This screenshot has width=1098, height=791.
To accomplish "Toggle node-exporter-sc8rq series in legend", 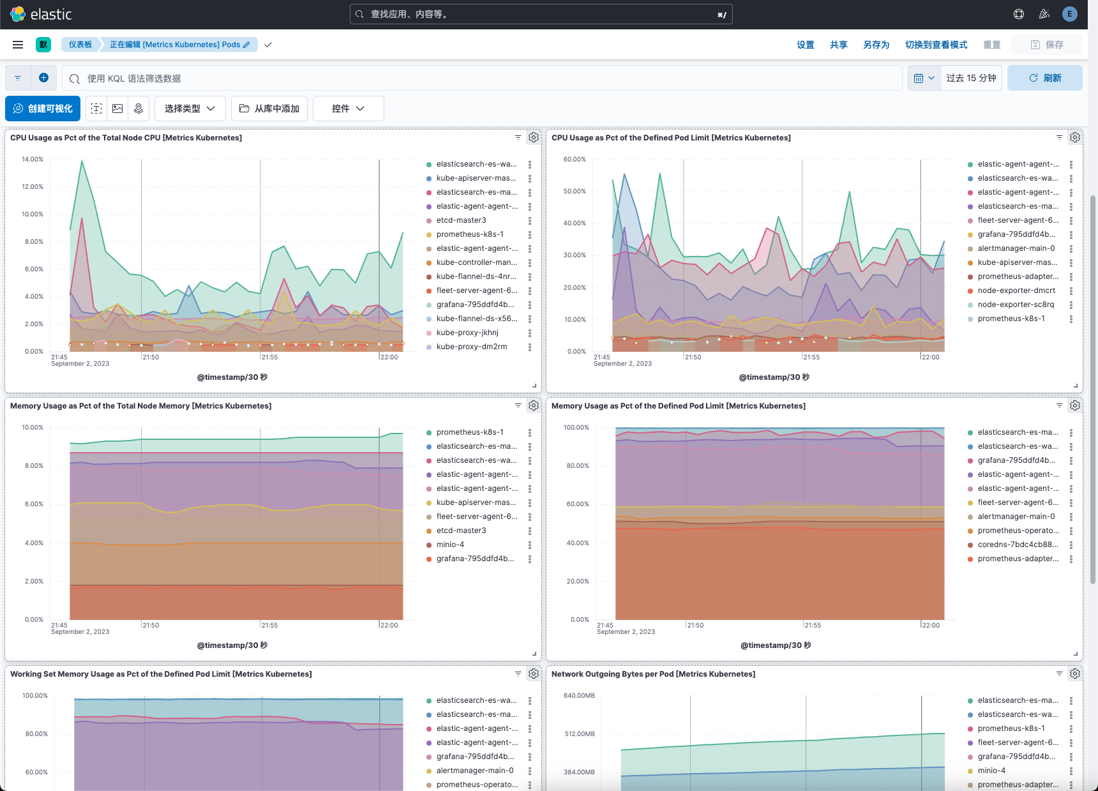I will point(1016,305).
